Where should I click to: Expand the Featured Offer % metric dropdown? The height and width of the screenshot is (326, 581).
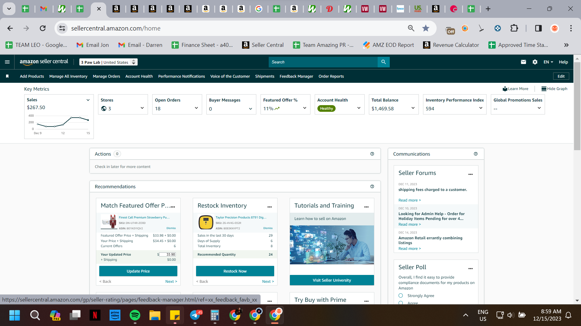305,108
